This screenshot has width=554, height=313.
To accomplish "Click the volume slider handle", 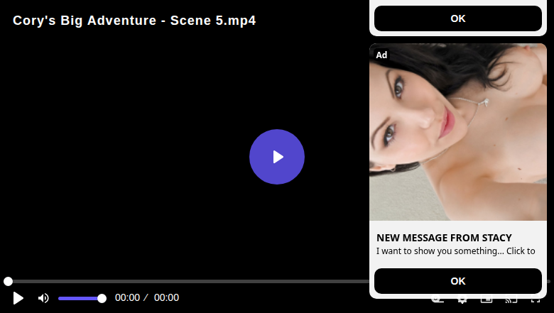I will click(102, 299).
